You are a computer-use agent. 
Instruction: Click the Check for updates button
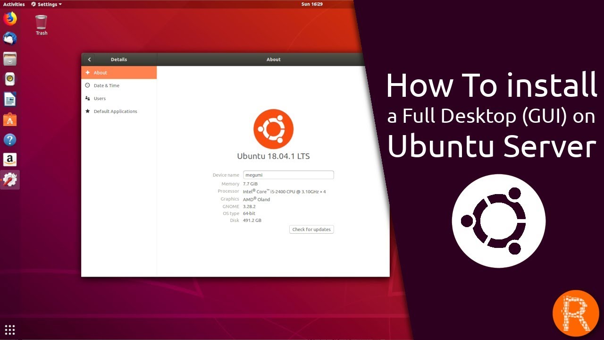pos(311,229)
